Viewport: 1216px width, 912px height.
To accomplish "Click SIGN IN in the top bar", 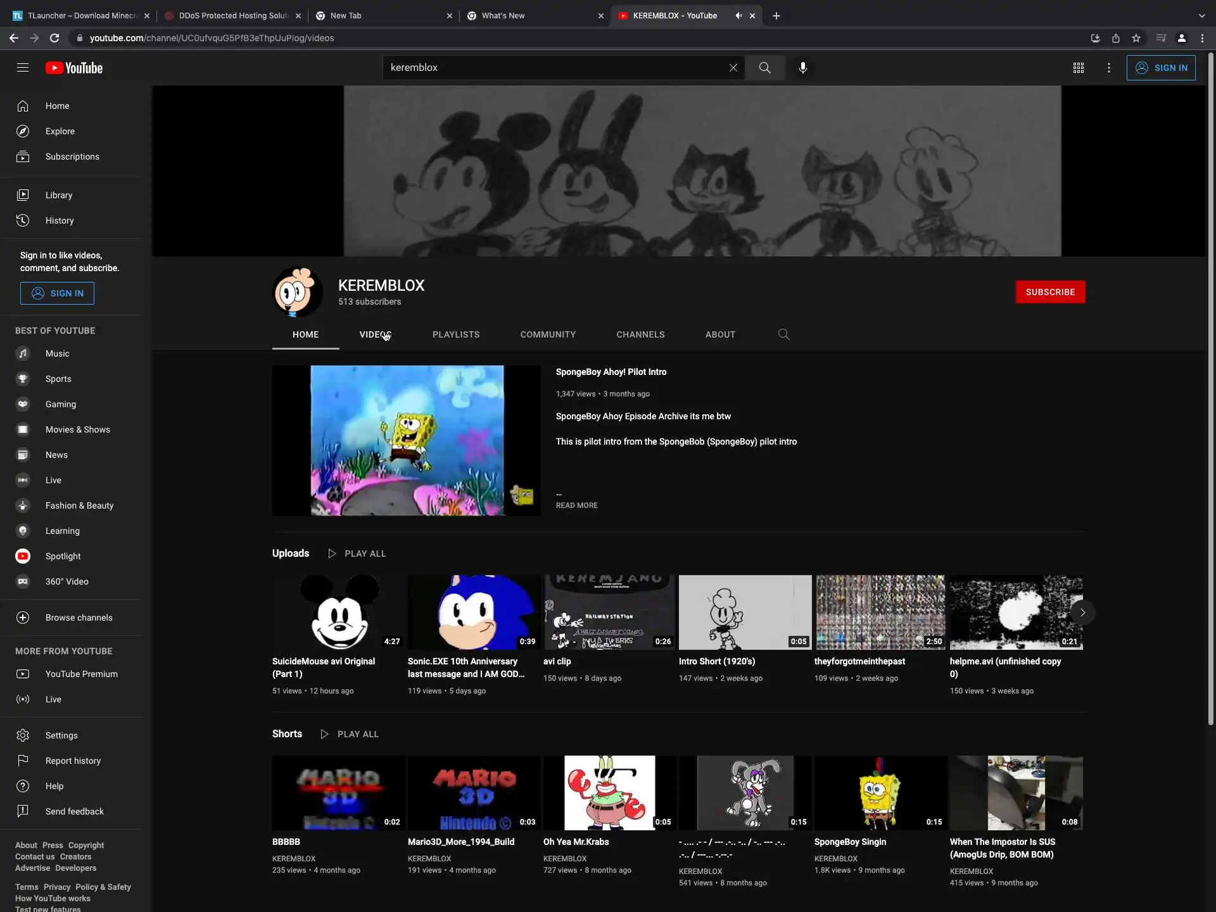I will 1160,68.
